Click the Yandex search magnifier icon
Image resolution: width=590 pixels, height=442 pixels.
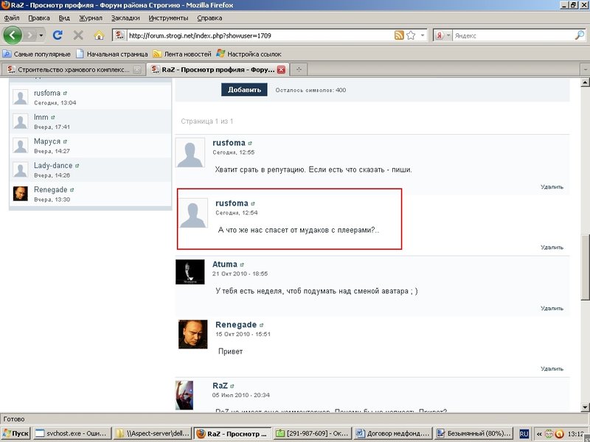pyautogui.click(x=580, y=35)
